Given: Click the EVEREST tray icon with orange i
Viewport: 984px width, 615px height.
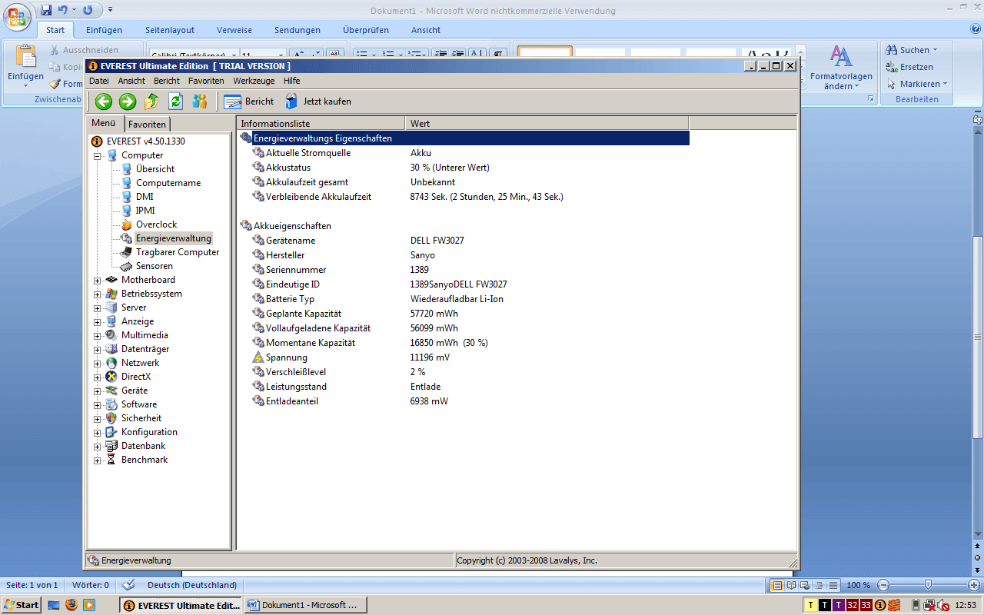Looking at the screenshot, I should pyautogui.click(x=880, y=605).
